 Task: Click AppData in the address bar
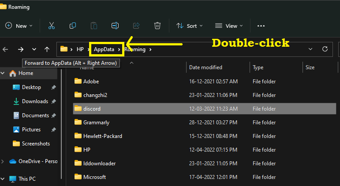click(x=104, y=49)
